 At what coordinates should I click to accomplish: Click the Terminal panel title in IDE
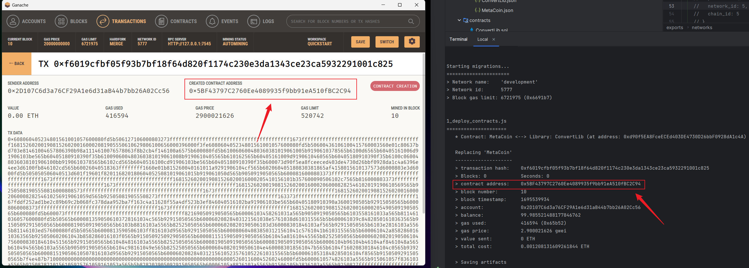point(458,39)
